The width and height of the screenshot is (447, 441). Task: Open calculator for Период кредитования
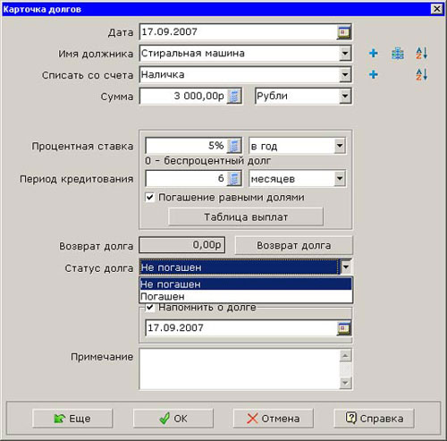(x=234, y=179)
